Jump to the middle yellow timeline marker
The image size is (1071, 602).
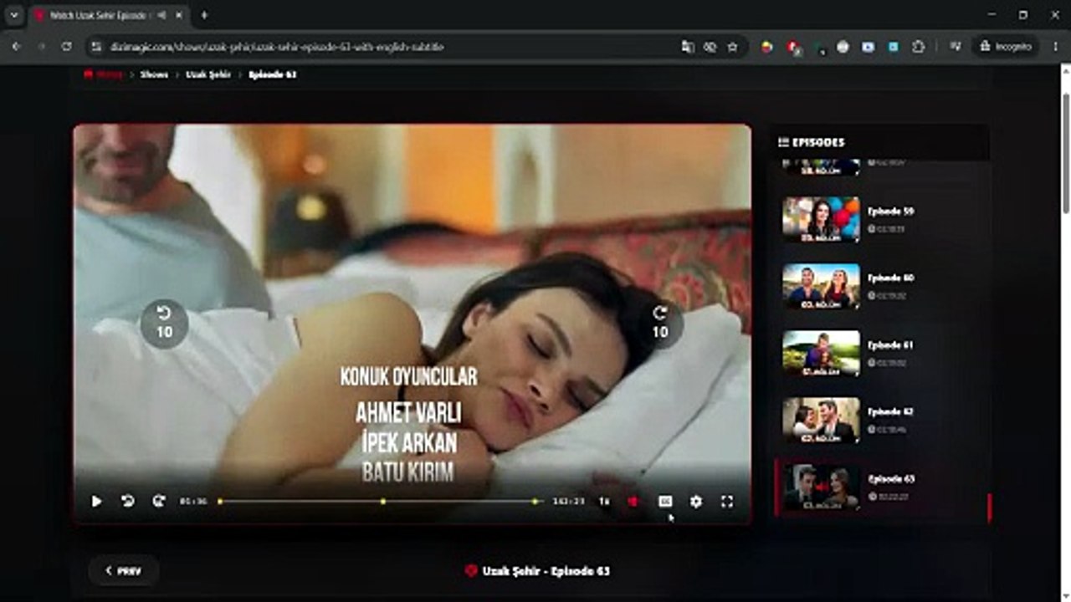[x=383, y=502]
